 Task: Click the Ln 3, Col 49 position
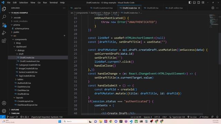pos(136,117)
